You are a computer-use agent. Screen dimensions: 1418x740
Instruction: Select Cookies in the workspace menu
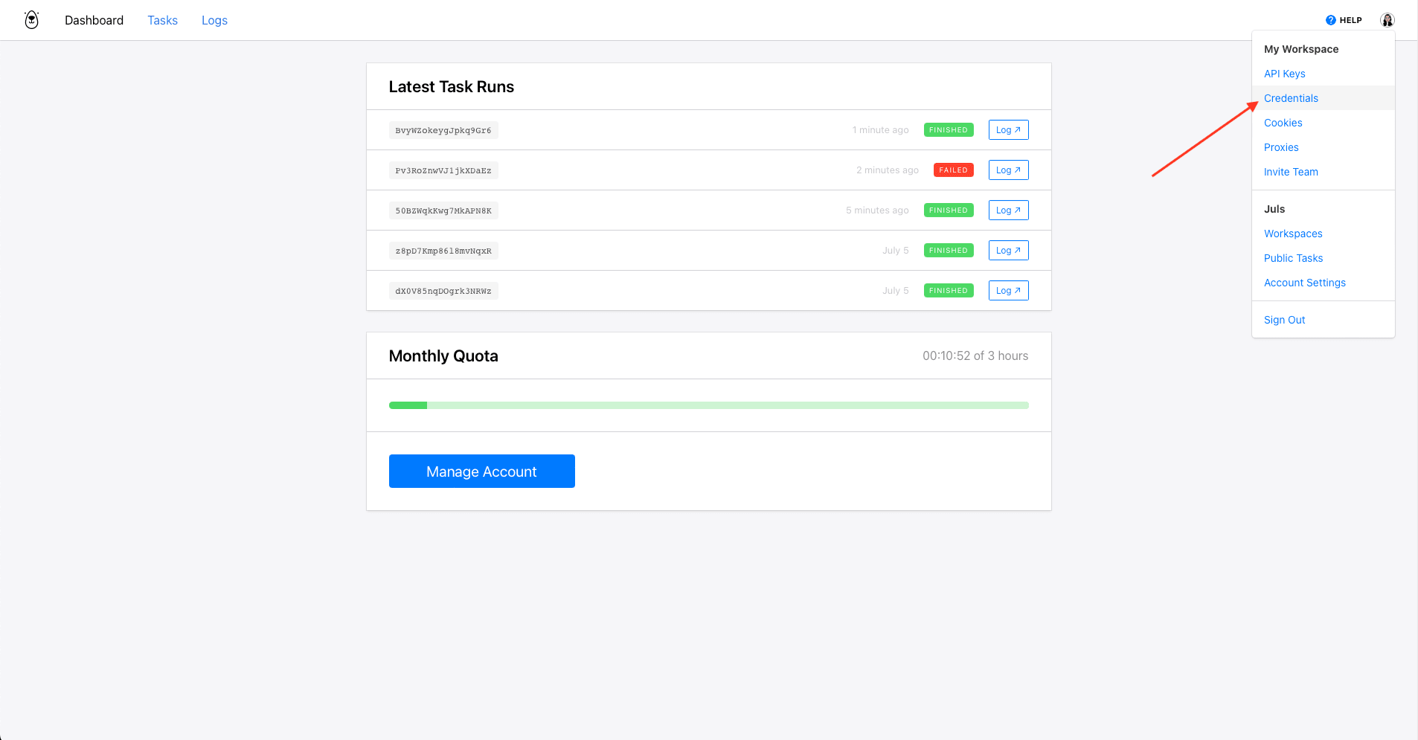pos(1283,123)
